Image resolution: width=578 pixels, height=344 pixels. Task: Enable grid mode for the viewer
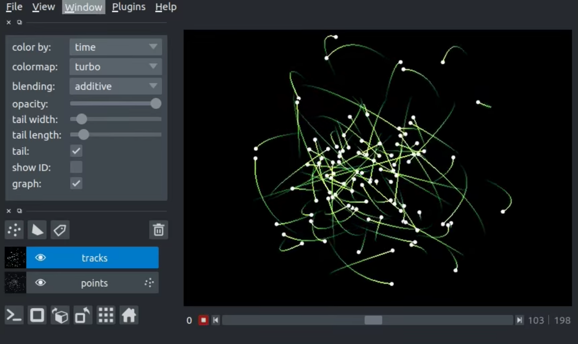[x=105, y=315]
